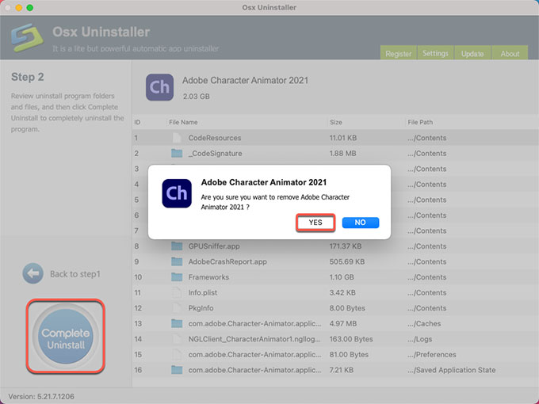Click the Version 5.21.7.1206 status text
Image resolution: width=539 pixels, height=404 pixels.
coord(41,396)
